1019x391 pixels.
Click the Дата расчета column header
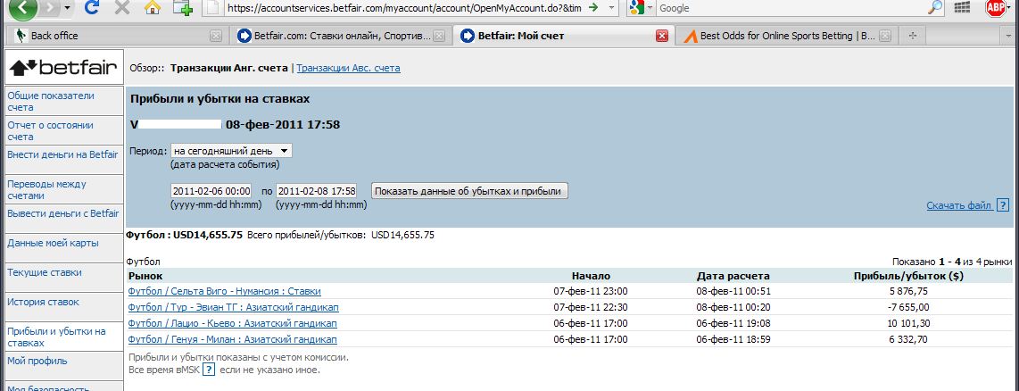733,275
